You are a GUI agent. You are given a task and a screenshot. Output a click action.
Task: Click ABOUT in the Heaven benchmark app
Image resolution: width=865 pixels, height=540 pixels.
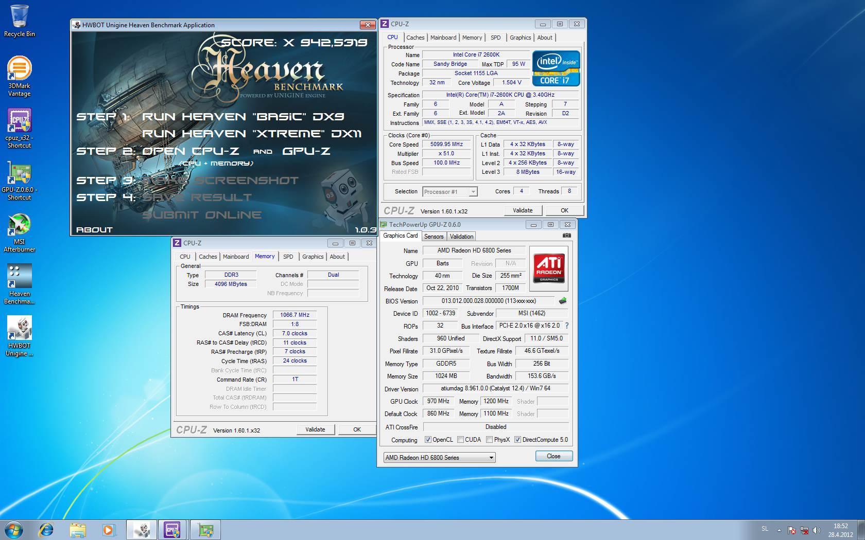(94, 230)
